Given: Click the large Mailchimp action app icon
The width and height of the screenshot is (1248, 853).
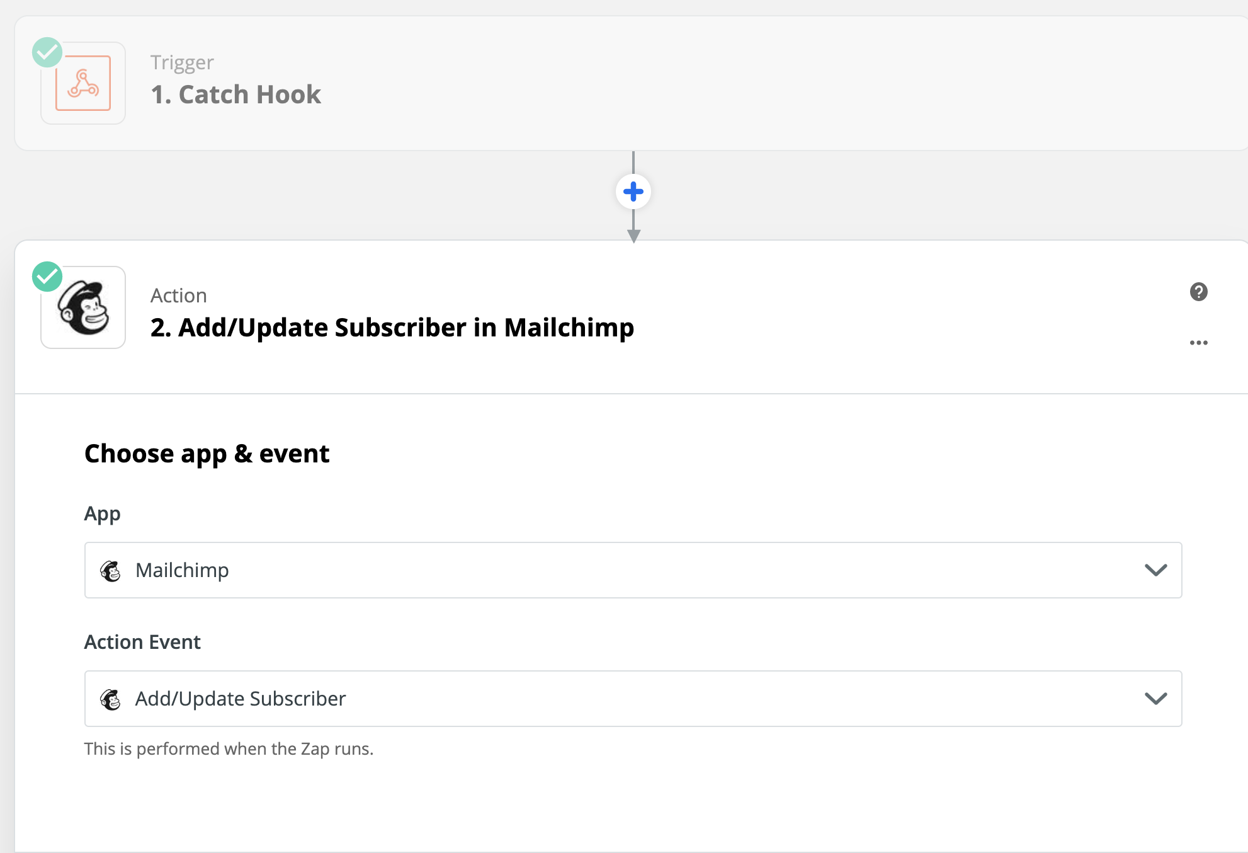Looking at the screenshot, I should (83, 307).
